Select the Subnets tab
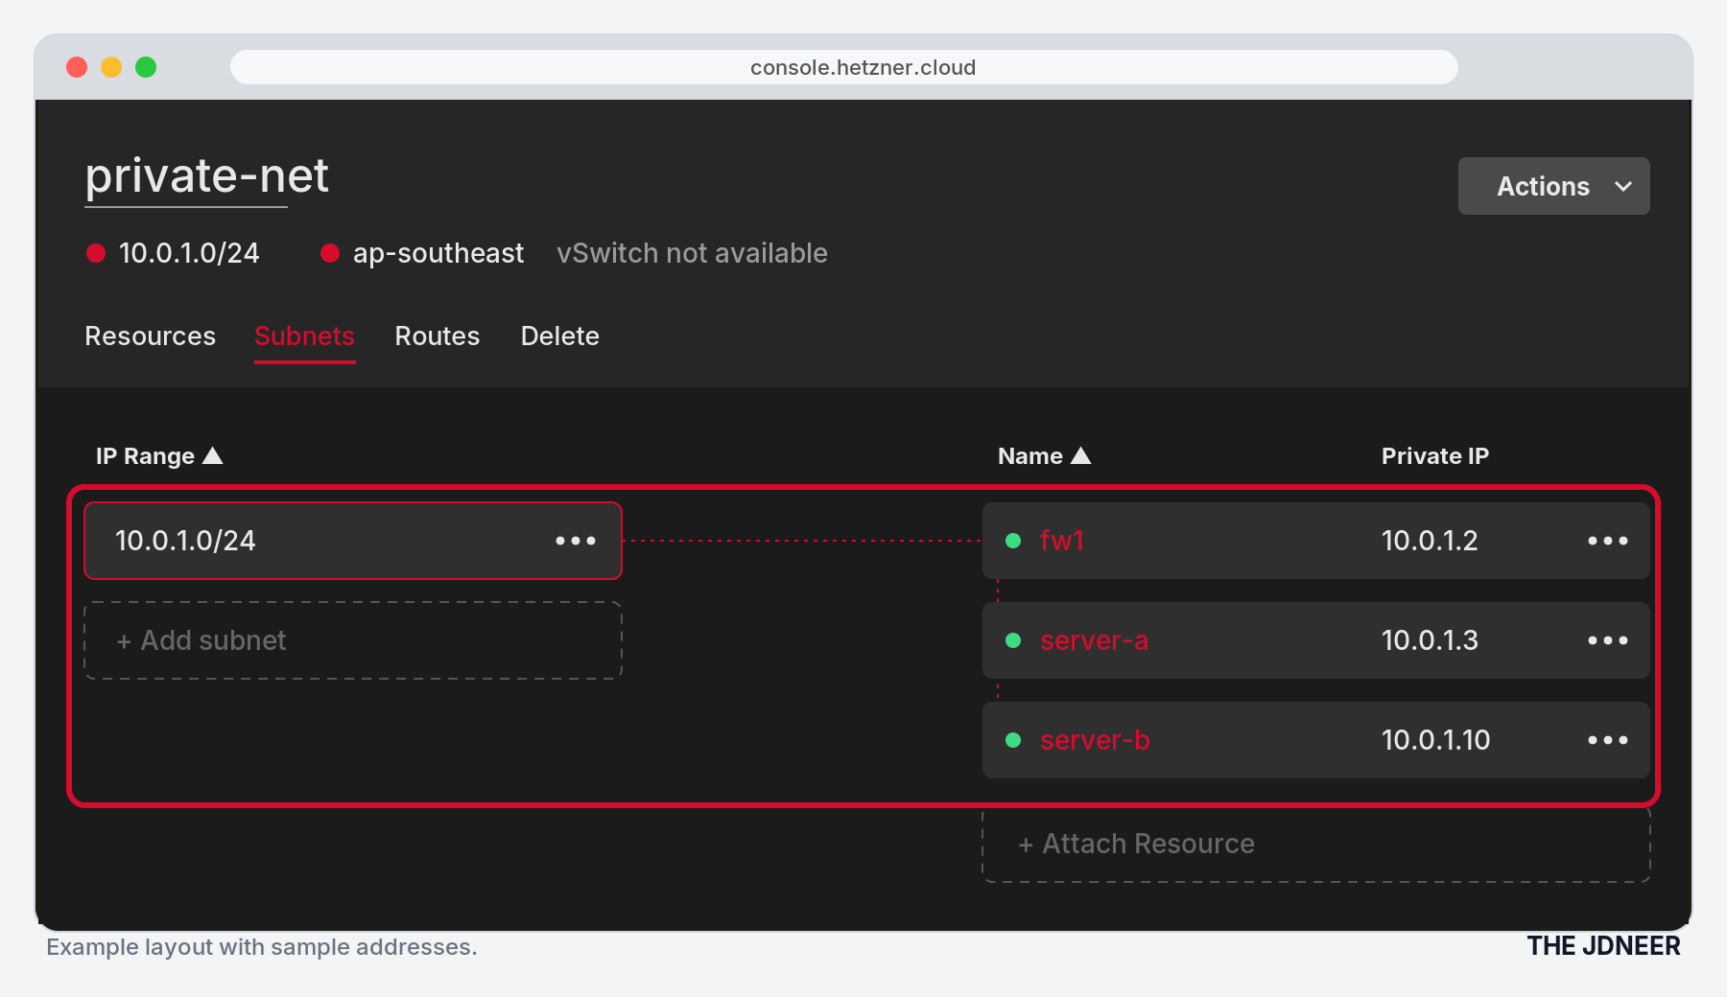Viewport: 1727px width, 997px height. (x=305, y=336)
